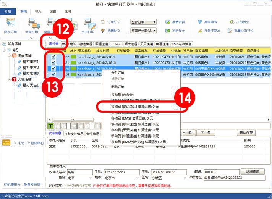Viewport: 272px width, 199px height.
Task: Click the 刷新显示 refresh display icon
Action: click(x=168, y=31)
